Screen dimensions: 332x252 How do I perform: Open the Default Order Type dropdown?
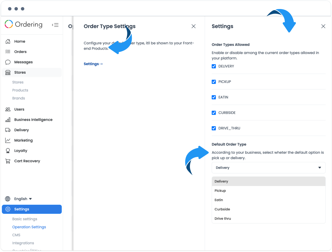(x=268, y=168)
